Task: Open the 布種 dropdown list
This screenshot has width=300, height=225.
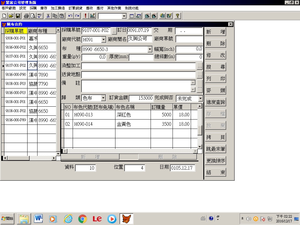Action: [150, 49]
